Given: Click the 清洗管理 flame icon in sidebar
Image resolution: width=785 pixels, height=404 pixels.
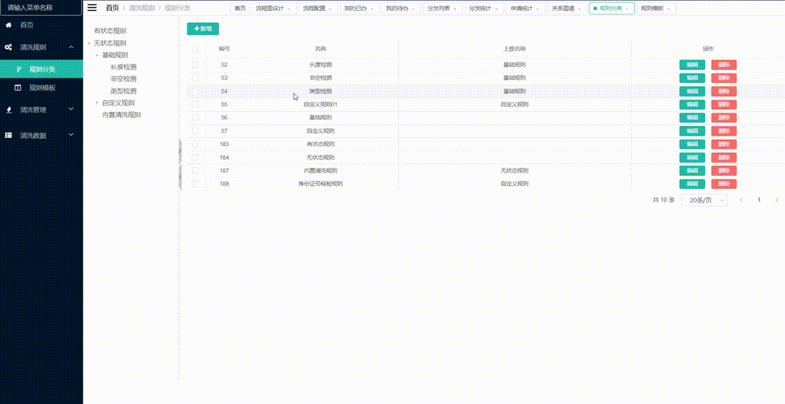Looking at the screenshot, I should [8, 110].
